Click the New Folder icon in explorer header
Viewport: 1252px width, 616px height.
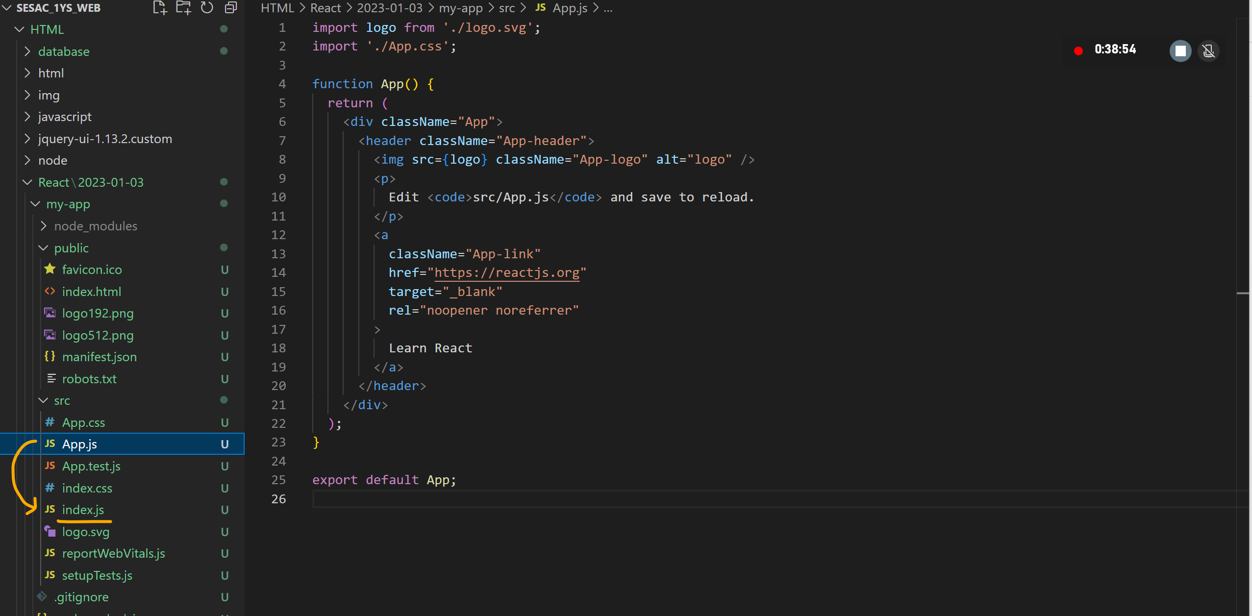click(x=183, y=8)
